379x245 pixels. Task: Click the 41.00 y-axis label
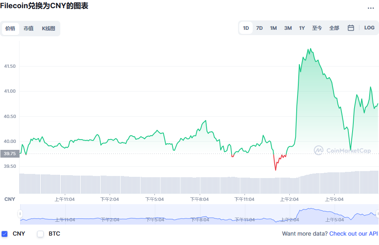tap(10, 91)
